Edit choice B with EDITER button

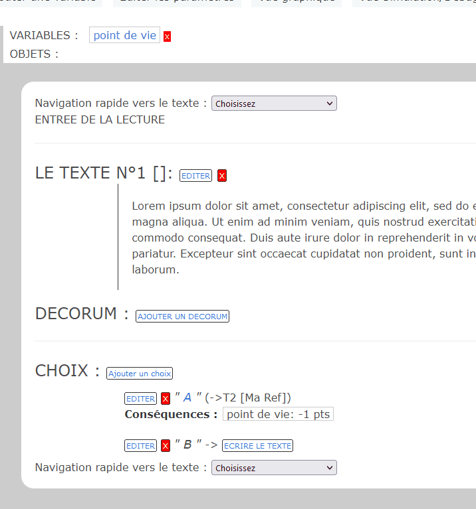point(140,446)
